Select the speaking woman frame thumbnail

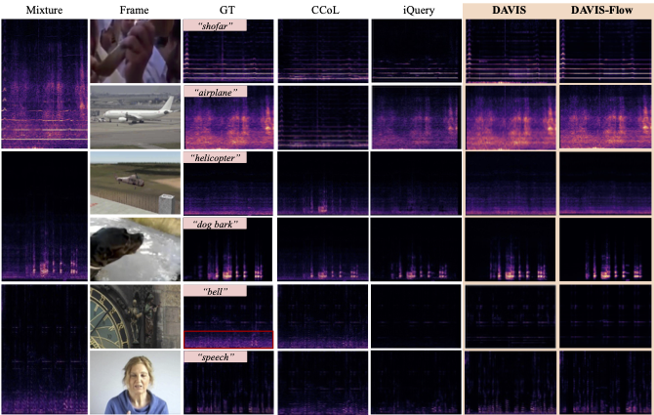(x=135, y=383)
